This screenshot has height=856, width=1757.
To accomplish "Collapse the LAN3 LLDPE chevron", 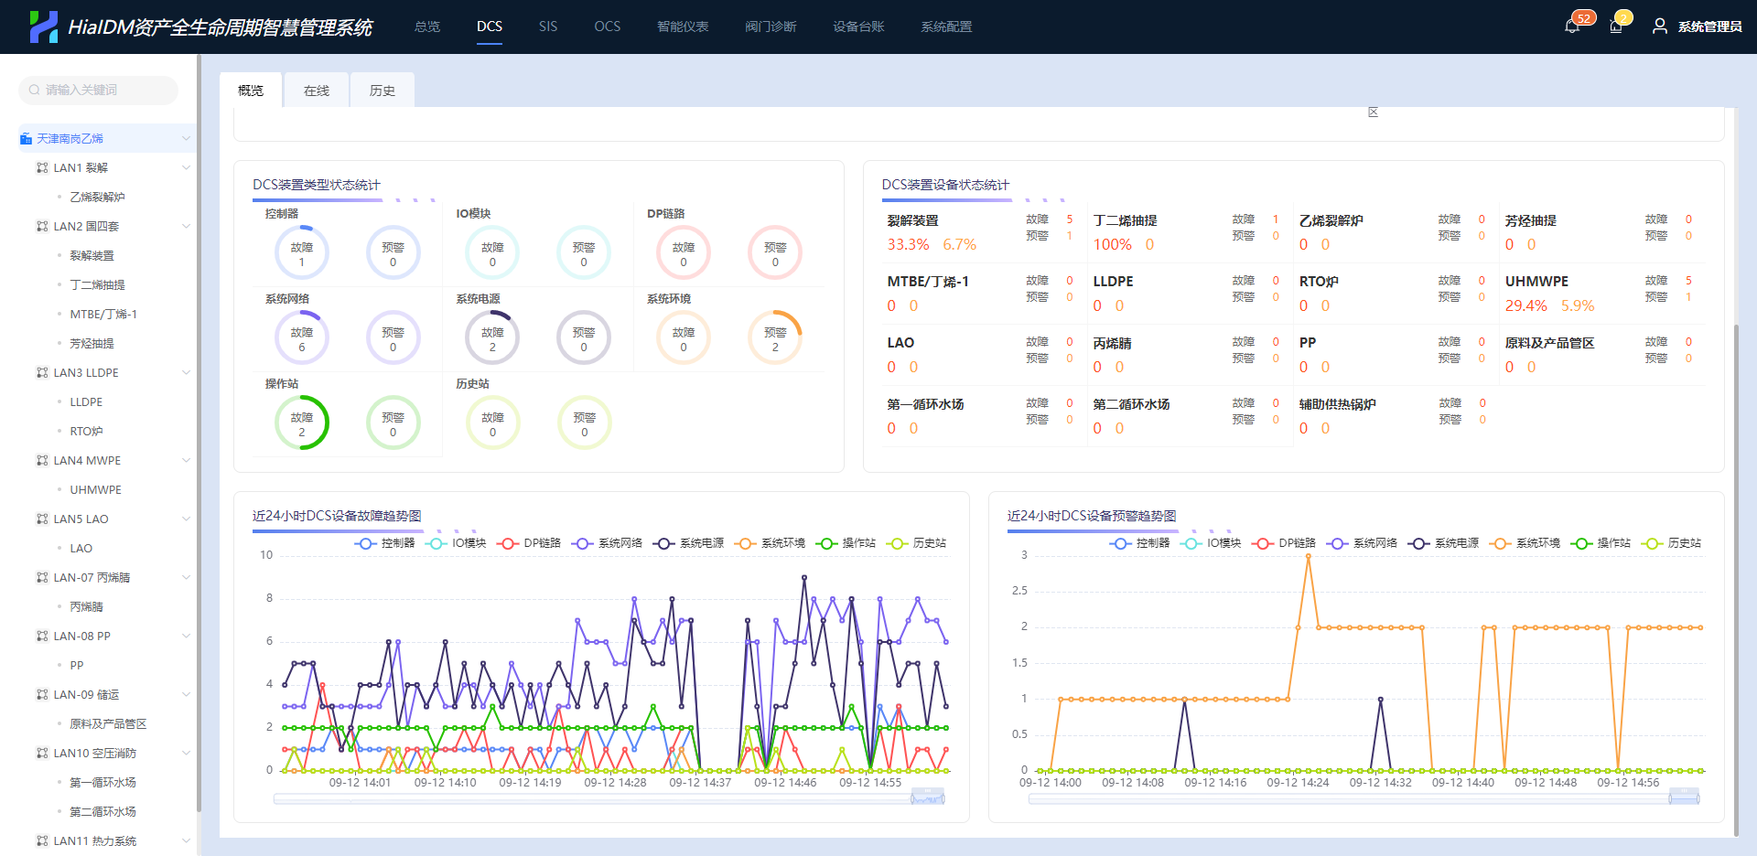I will 186,372.
